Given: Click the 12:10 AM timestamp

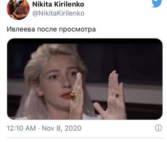Looking at the screenshot, I should point(21,128).
